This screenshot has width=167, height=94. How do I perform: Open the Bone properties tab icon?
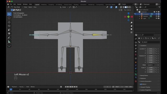coord(136,74)
